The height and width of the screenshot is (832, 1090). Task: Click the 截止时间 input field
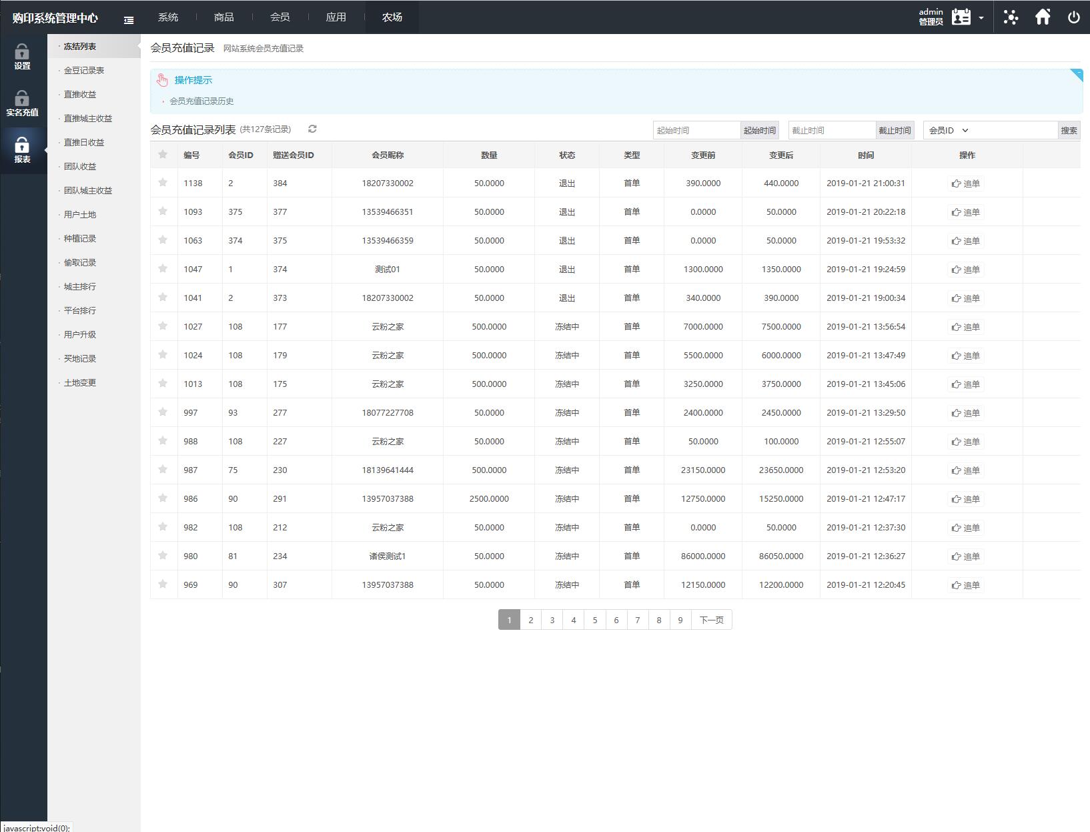click(x=831, y=131)
